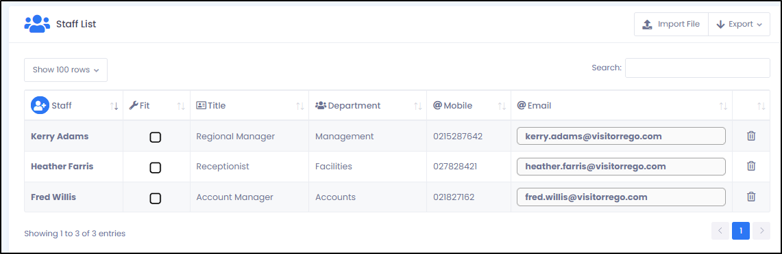Tick the Fit checkbox for Kerry Adams

tap(156, 137)
